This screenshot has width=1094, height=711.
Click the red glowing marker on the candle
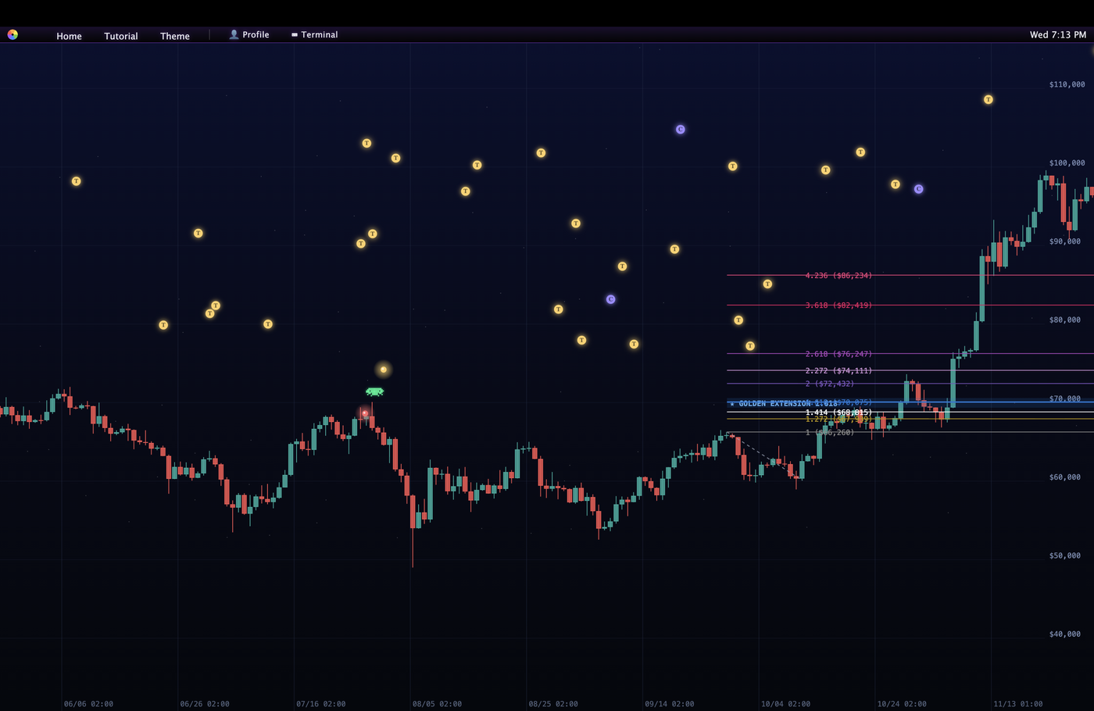click(x=364, y=413)
